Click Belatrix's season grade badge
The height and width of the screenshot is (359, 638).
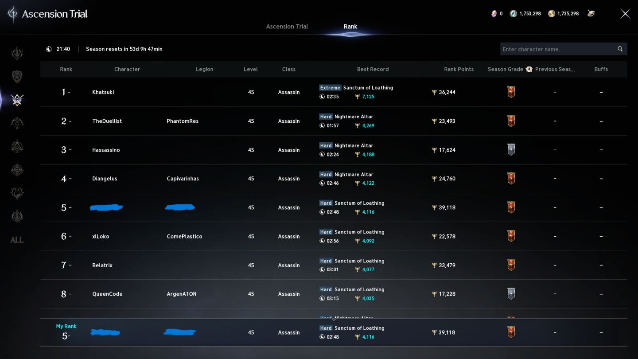click(511, 265)
